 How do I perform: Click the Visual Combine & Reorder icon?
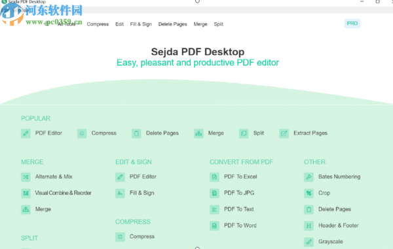click(26, 193)
